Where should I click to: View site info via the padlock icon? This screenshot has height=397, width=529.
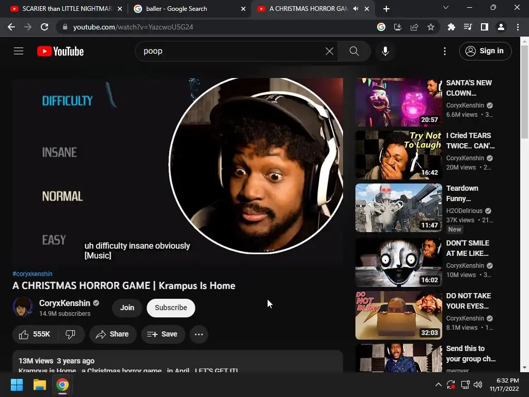click(x=65, y=27)
